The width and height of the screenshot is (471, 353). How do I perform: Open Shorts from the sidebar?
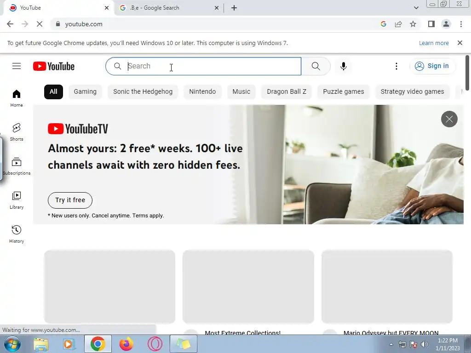coord(17,132)
